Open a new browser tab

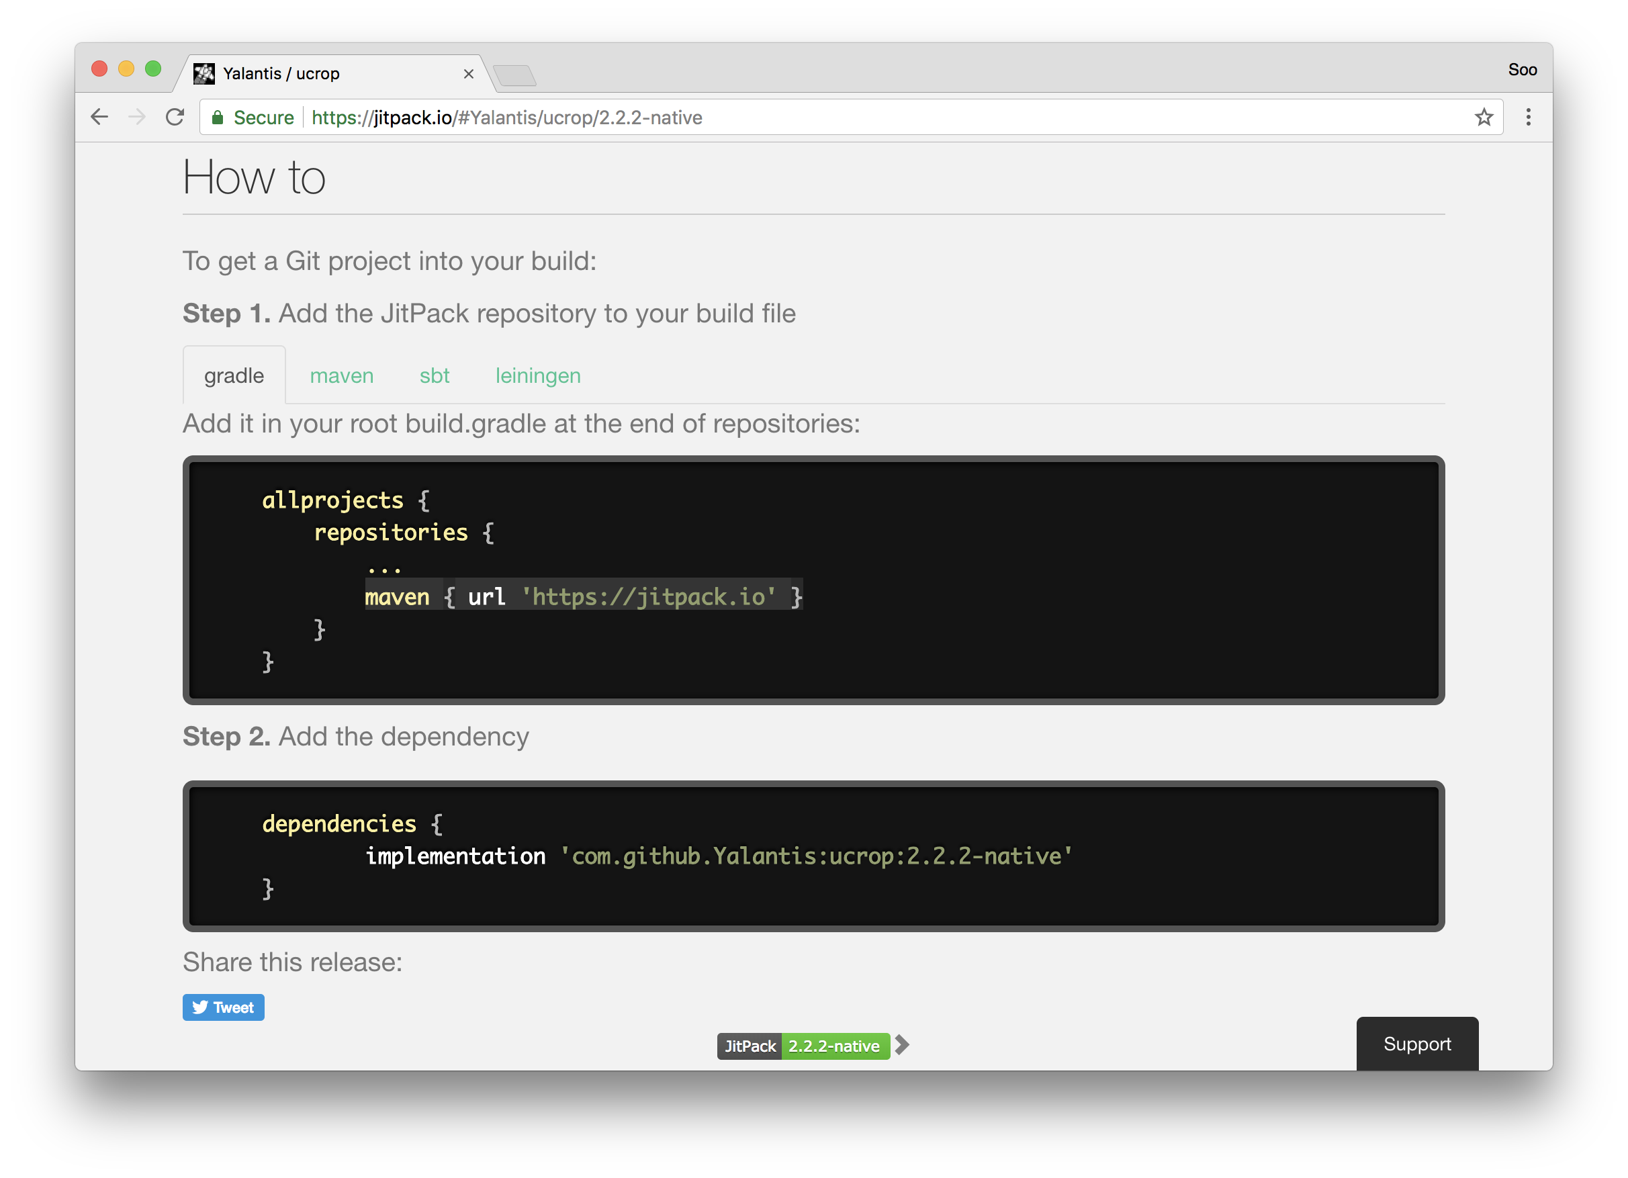click(x=514, y=74)
